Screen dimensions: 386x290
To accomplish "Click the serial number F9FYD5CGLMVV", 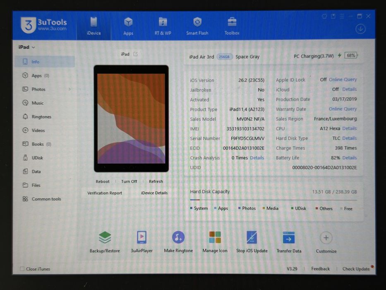I will (247, 138).
